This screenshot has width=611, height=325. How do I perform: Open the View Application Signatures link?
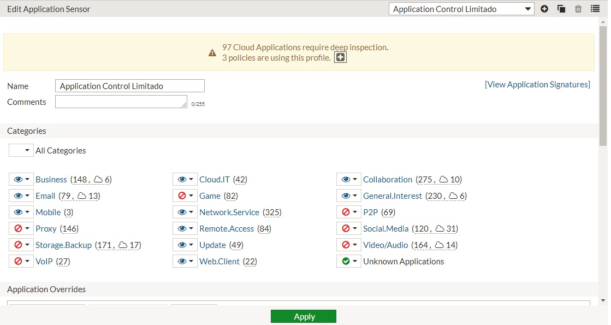[537, 85]
